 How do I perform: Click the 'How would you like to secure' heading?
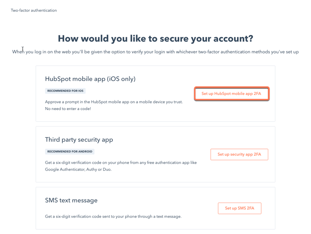pyautogui.click(x=155, y=38)
